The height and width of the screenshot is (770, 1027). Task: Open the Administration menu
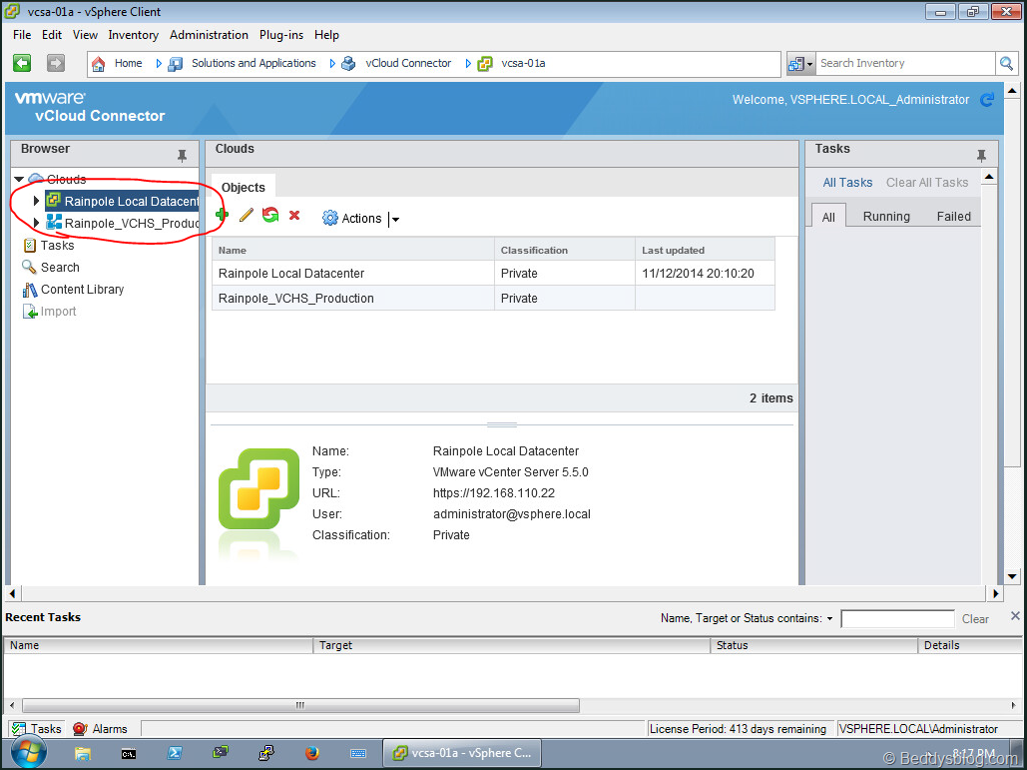[x=209, y=35]
